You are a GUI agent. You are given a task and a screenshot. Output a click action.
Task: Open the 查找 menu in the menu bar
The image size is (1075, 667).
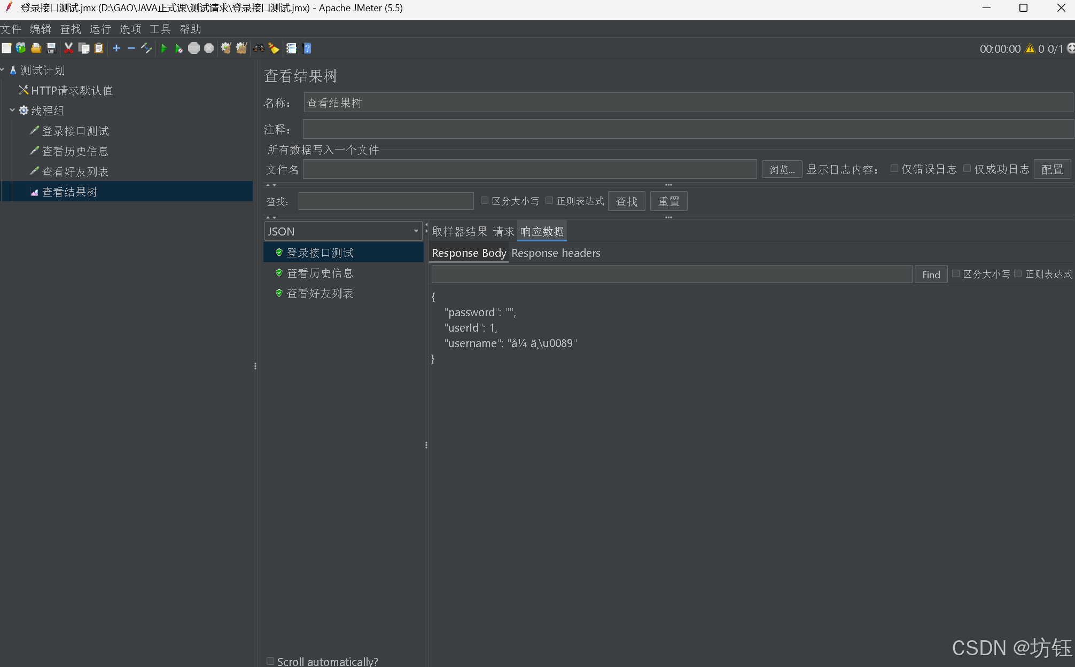point(71,29)
